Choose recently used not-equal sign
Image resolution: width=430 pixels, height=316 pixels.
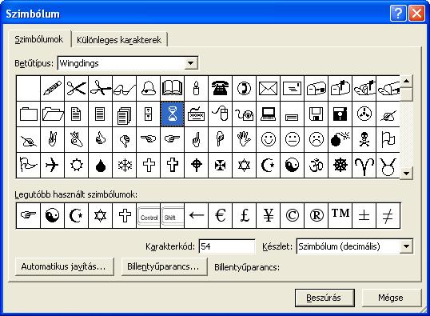click(x=388, y=215)
